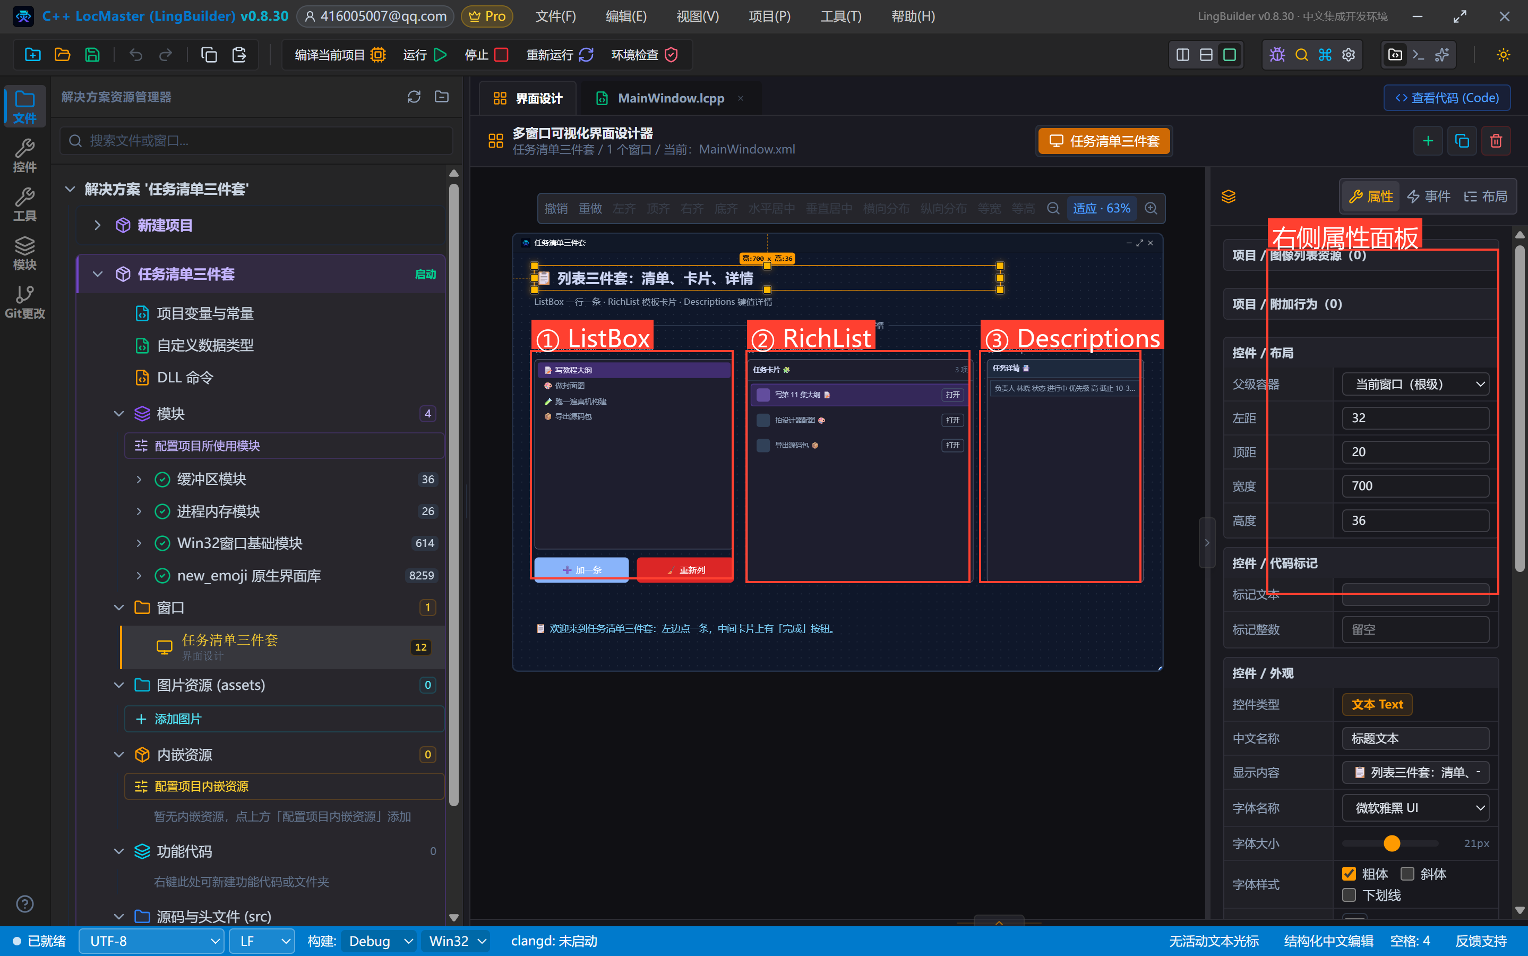Image resolution: width=1528 pixels, height=956 pixels.
Task: Open the help question mark icon
Action: coord(24,903)
